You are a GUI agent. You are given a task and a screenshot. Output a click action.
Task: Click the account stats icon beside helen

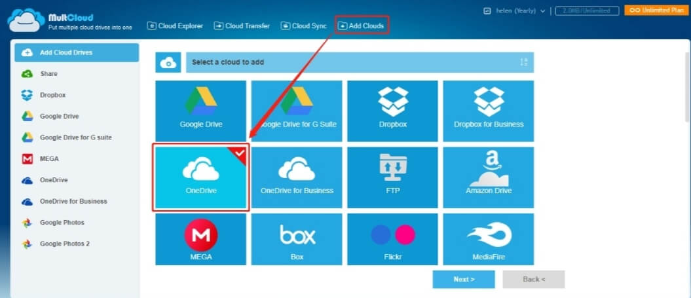[x=487, y=11]
